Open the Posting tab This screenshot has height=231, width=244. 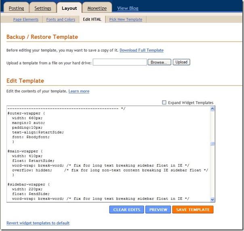pyautogui.click(x=16, y=8)
